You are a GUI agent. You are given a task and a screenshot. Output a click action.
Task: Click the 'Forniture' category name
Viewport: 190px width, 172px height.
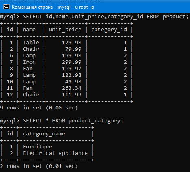coord(37,147)
